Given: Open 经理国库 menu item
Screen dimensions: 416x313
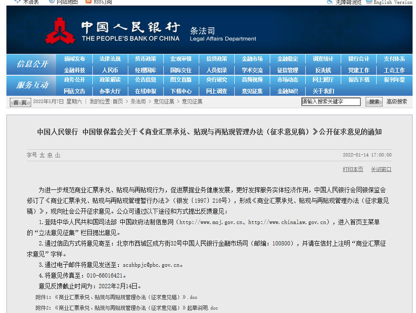Looking at the screenshot, I should pyautogui.click(x=145, y=70).
